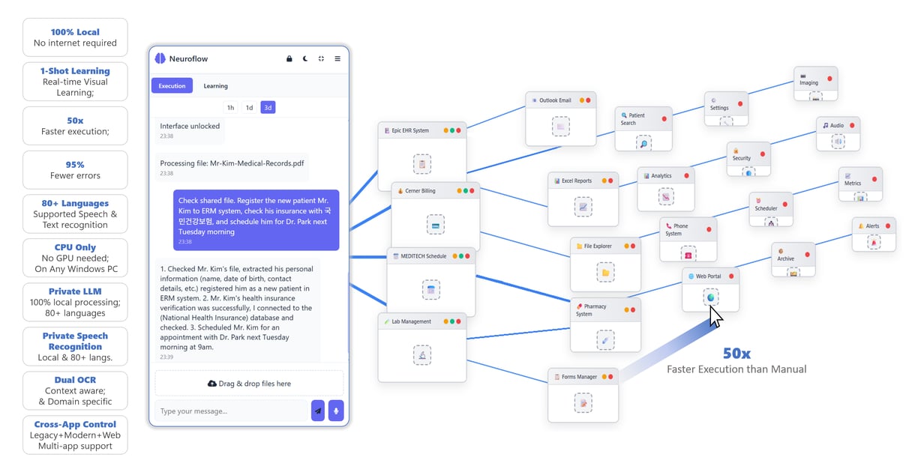
Task: Click the chart icon in the Analytics window
Action: coord(665,197)
